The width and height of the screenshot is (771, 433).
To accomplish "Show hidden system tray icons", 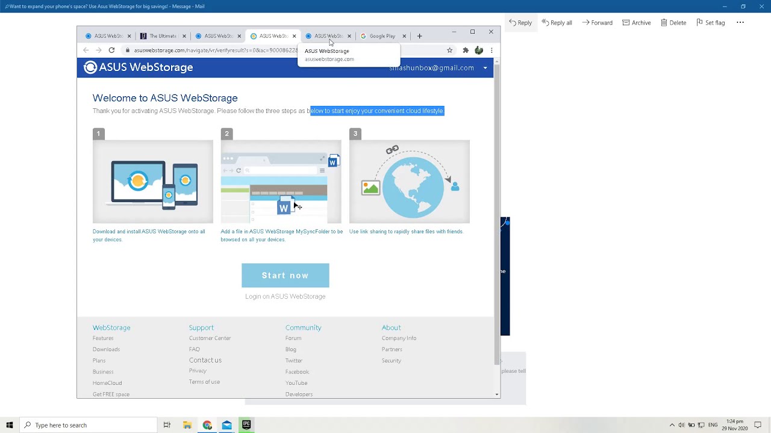I will [x=672, y=425].
